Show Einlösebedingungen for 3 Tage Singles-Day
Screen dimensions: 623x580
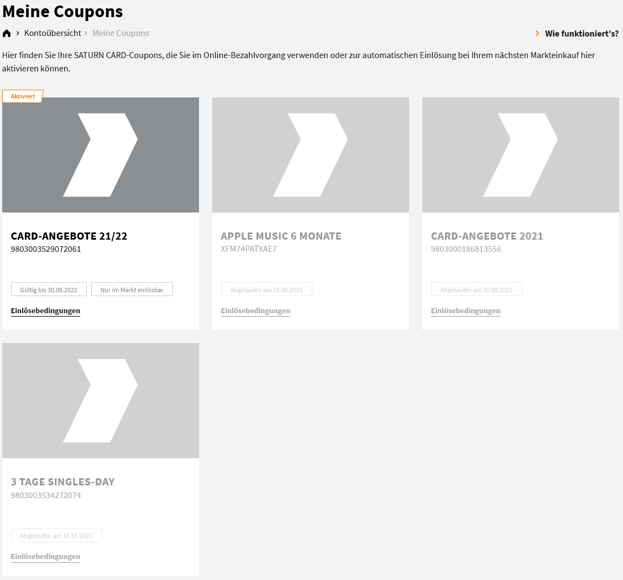tap(45, 557)
